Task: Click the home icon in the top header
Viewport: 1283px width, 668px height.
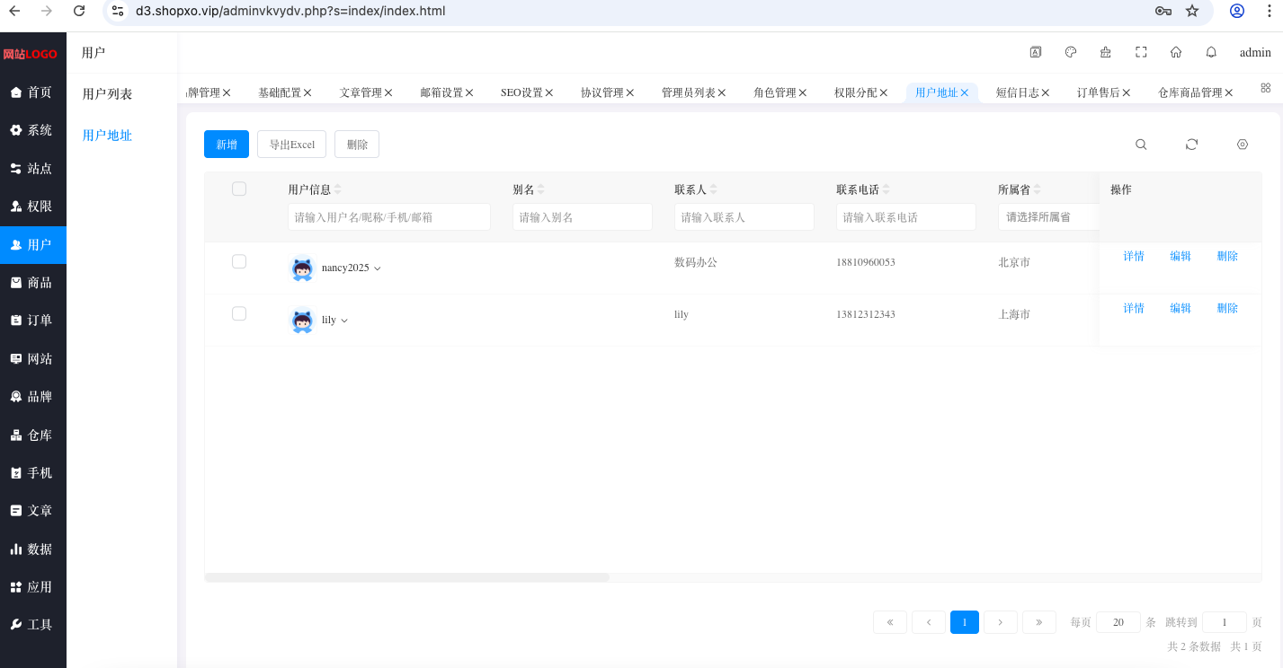Action: [1176, 52]
